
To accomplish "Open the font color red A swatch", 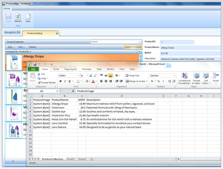I will click(93, 81).
